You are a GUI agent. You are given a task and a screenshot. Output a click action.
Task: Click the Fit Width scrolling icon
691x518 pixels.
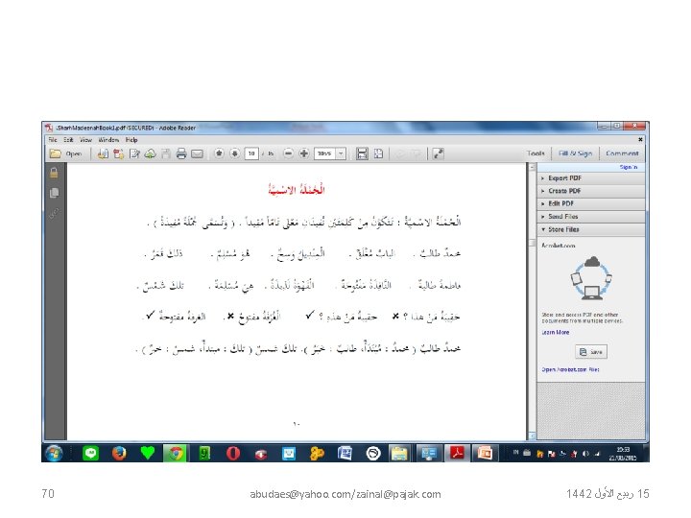click(x=362, y=153)
